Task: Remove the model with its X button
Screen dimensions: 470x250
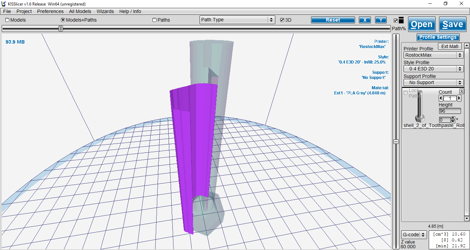Action: (x=462, y=91)
